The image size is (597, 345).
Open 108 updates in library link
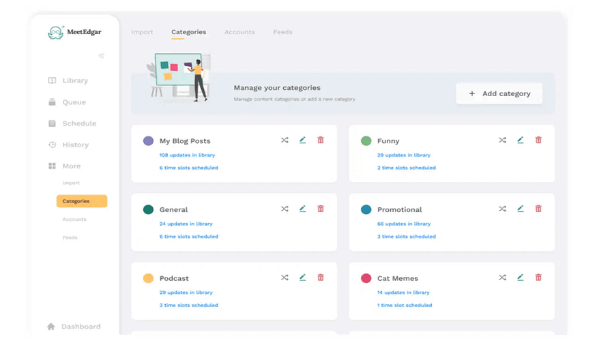point(187,155)
